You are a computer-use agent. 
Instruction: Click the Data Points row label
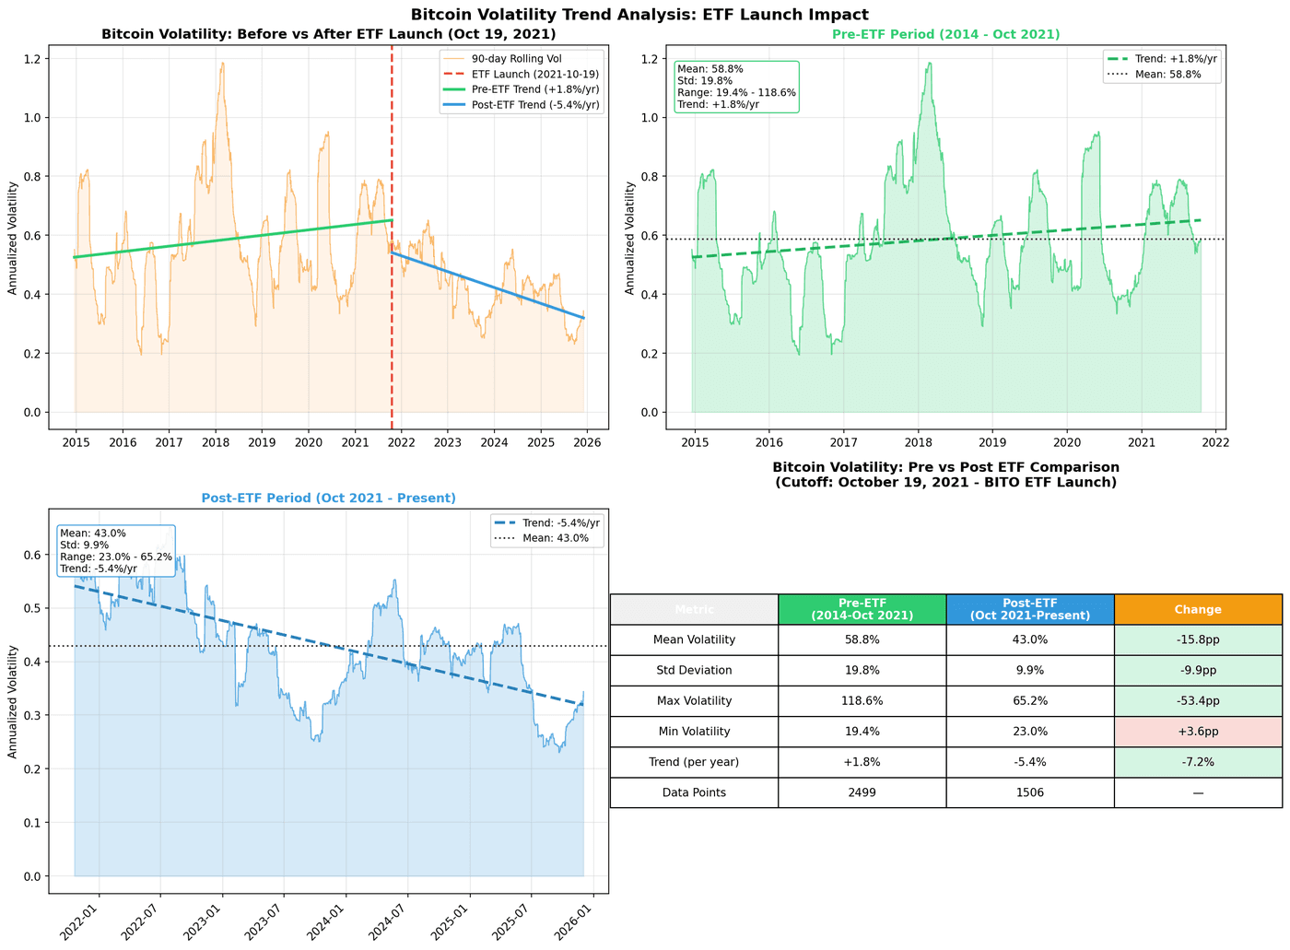pos(694,792)
